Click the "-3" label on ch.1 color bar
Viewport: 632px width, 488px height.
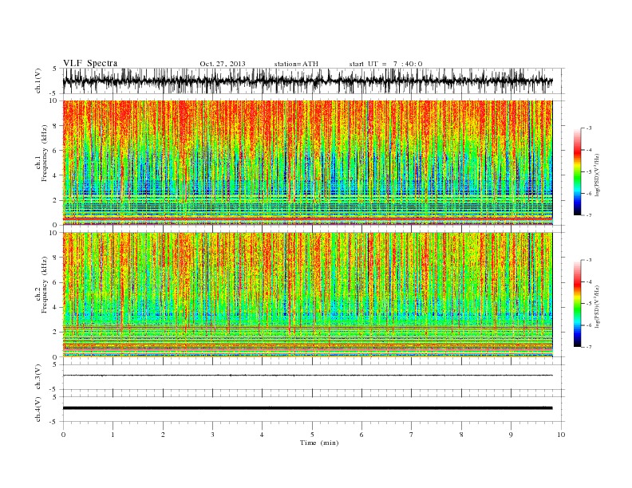[588, 128]
